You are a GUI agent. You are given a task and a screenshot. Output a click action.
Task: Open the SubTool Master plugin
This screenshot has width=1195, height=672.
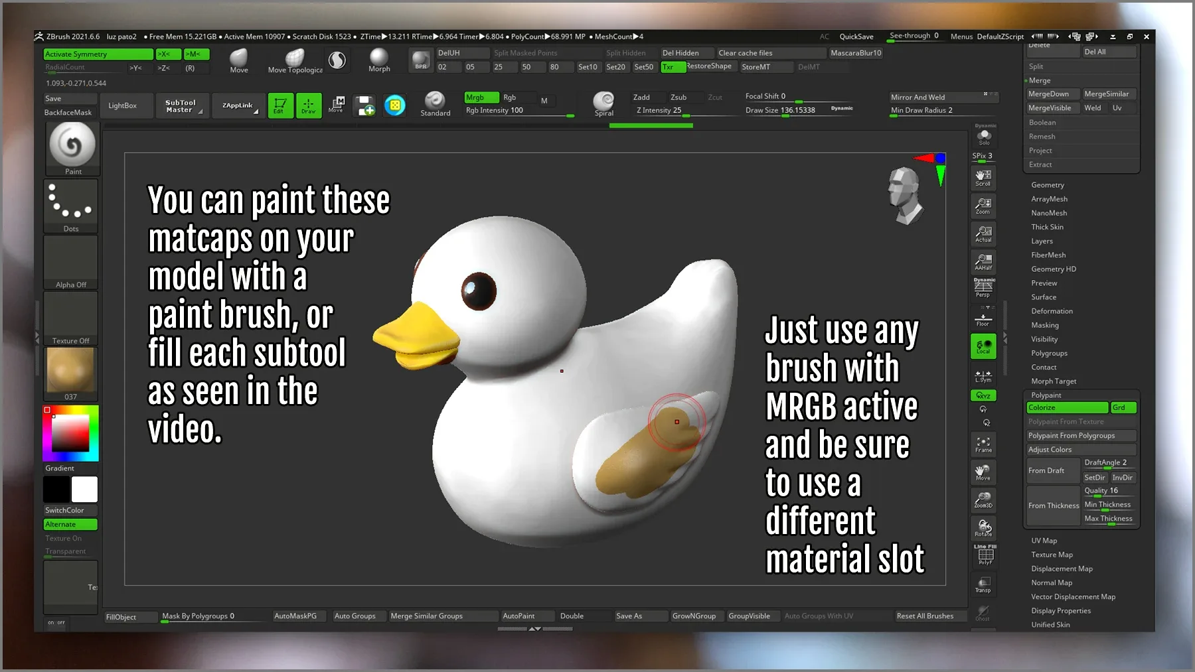(x=182, y=105)
